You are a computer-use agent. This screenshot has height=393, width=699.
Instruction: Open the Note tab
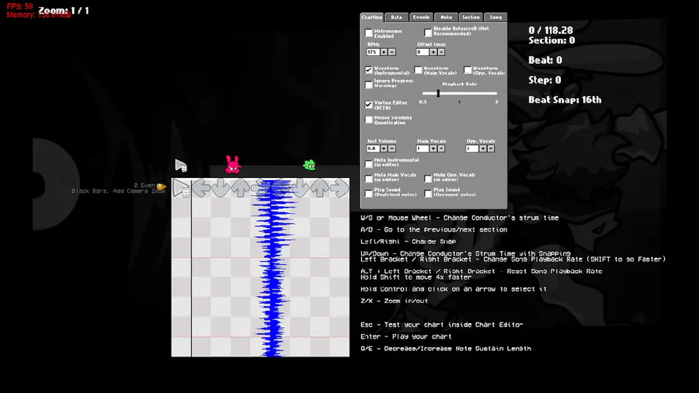(x=446, y=17)
